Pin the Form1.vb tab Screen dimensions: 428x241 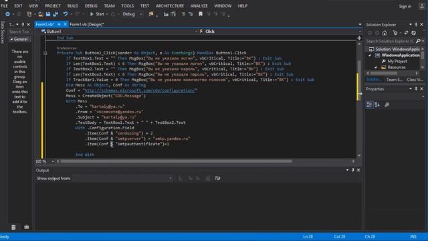click(x=59, y=24)
